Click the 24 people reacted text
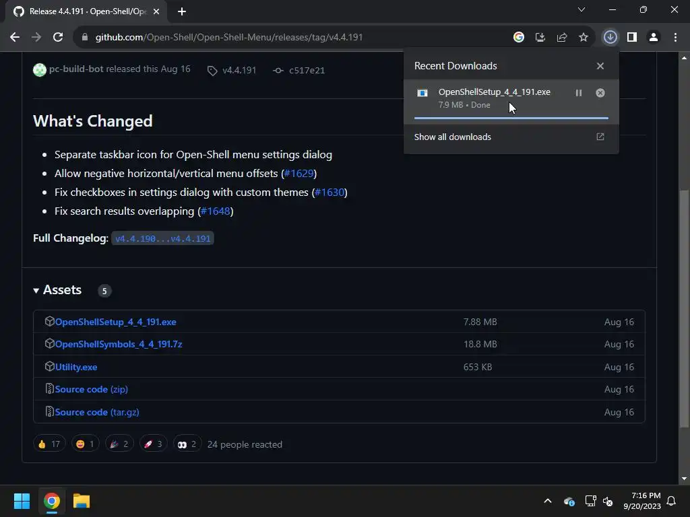The image size is (690, 517). [x=245, y=444]
